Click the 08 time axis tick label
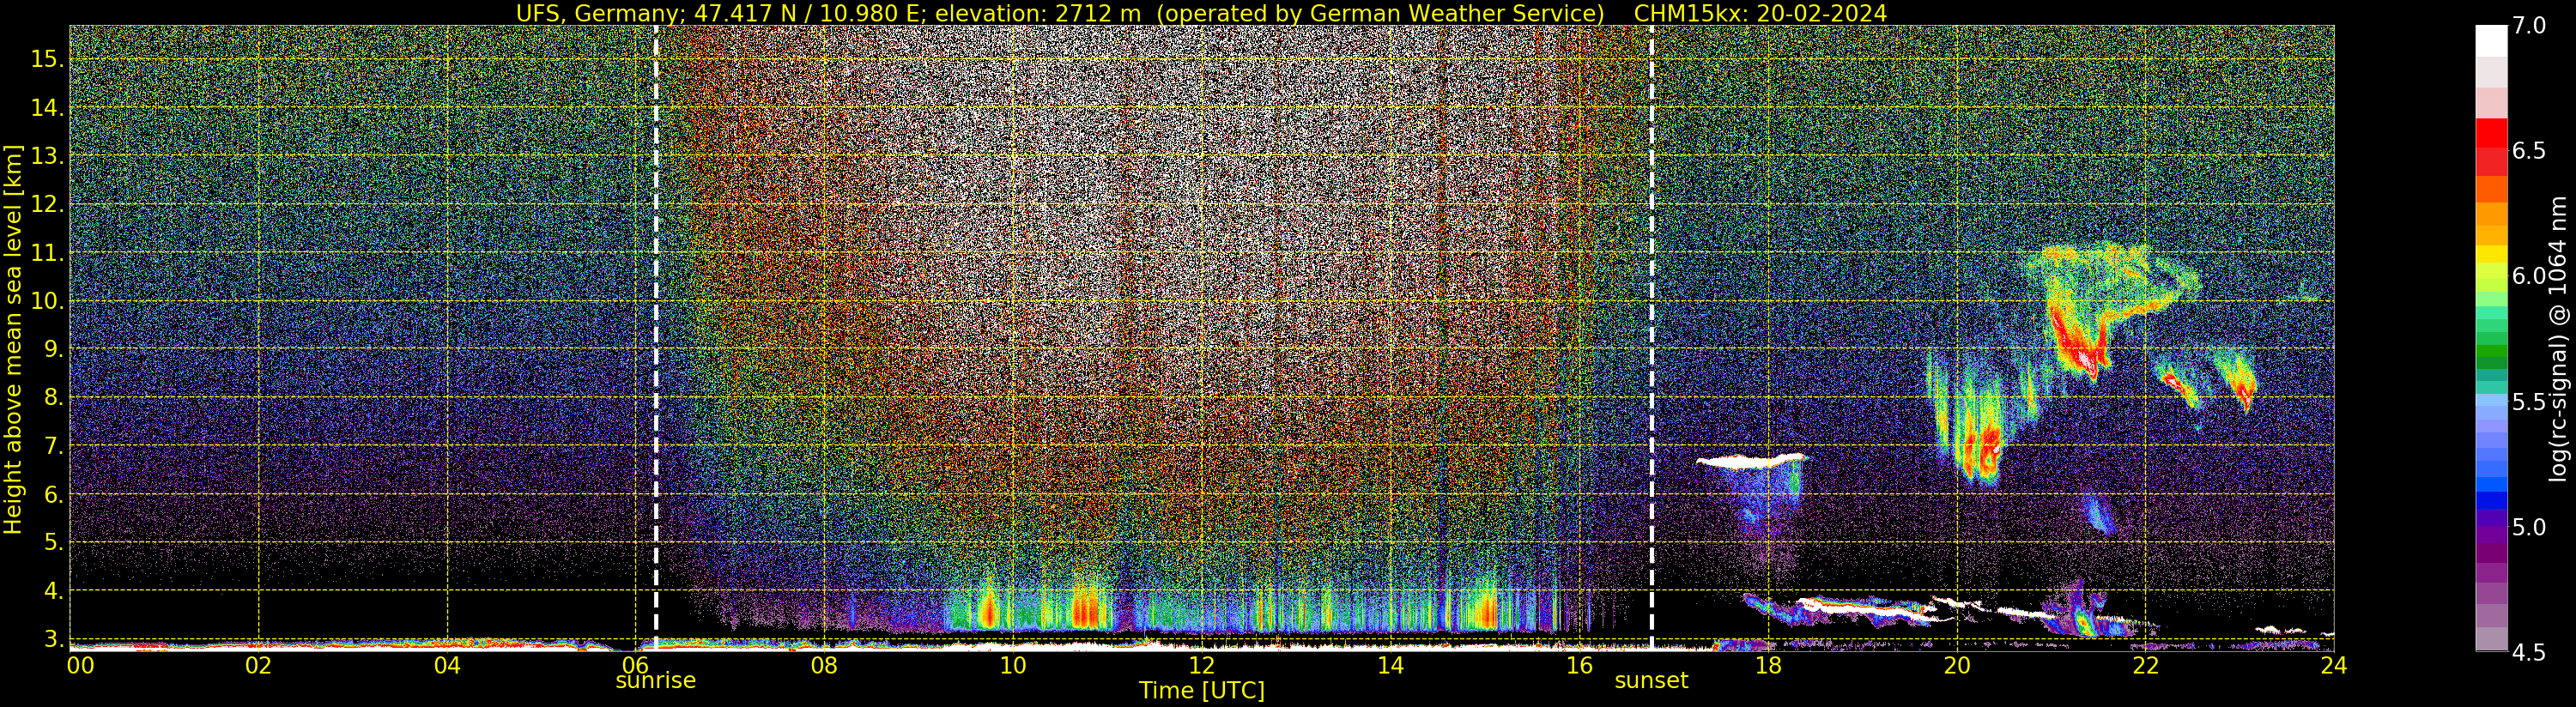The height and width of the screenshot is (707, 2576). point(824,666)
